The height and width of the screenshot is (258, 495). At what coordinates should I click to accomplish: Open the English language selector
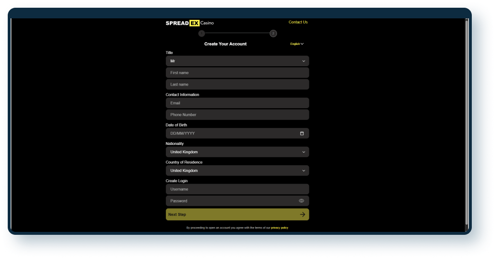(x=297, y=44)
